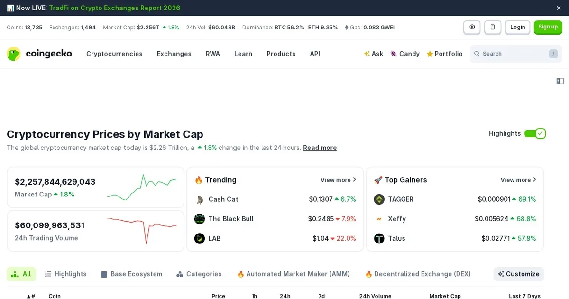Select the Base Ecosystem tab
This screenshot has height=299, width=569.
131,274
